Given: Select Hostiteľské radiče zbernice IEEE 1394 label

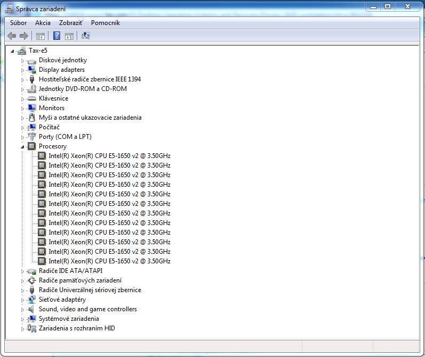Looking at the screenshot, I should click(x=89, y=79).
